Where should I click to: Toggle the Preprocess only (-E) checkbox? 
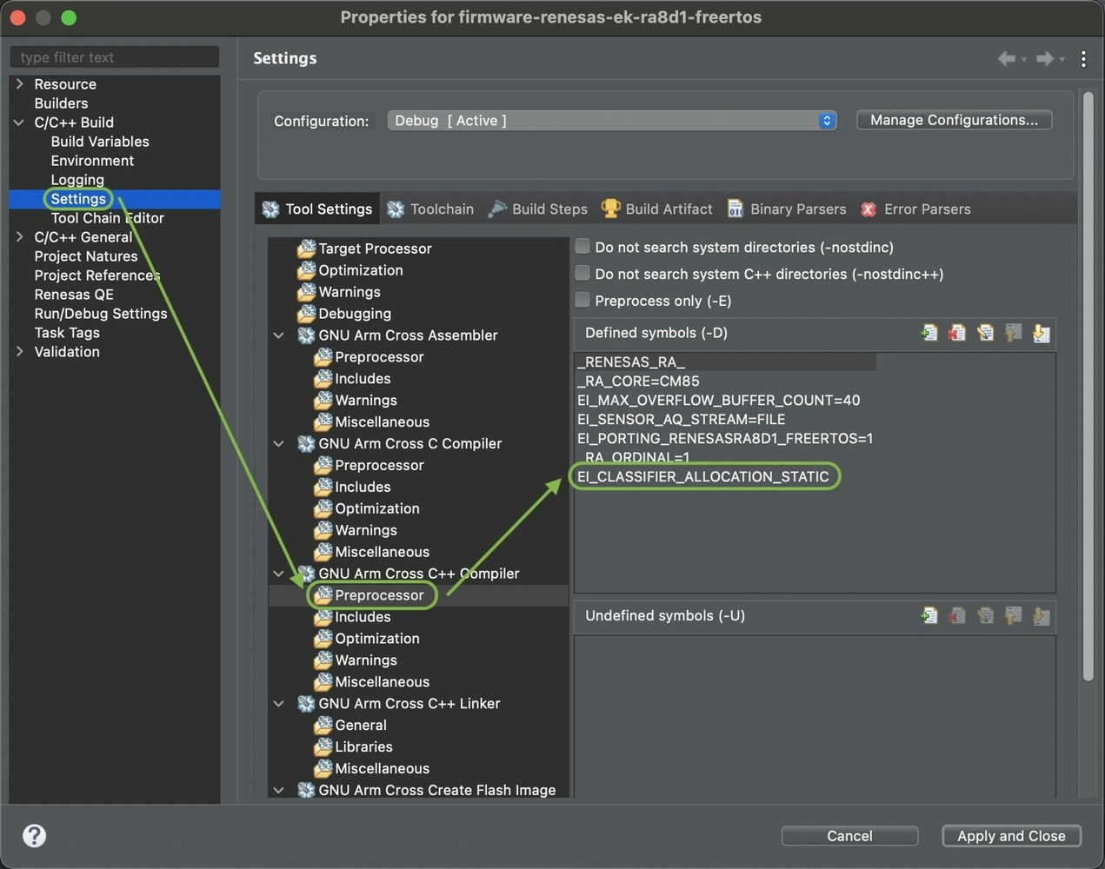point(582,301)
